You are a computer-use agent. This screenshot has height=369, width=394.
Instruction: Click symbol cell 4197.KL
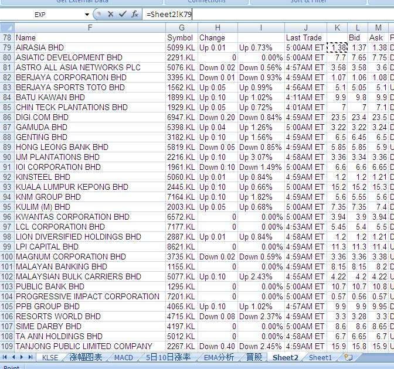coord(182,326)
